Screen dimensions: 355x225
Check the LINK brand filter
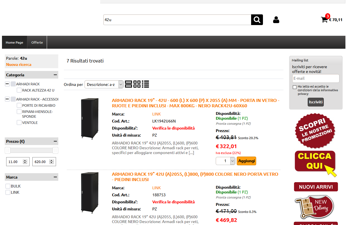pos(8,192)
